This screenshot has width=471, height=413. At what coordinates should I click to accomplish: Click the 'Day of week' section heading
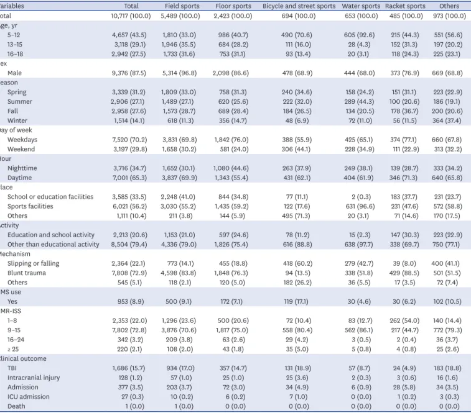pos(16,130)
